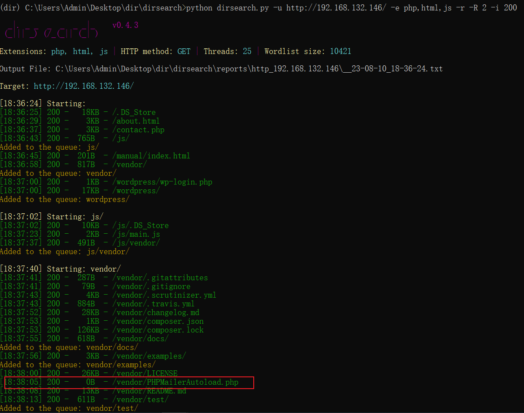The height and width of the screenshot is (413, 524).
Task: Click the v0.4.3 version label
Action: [x=125, y=25]
